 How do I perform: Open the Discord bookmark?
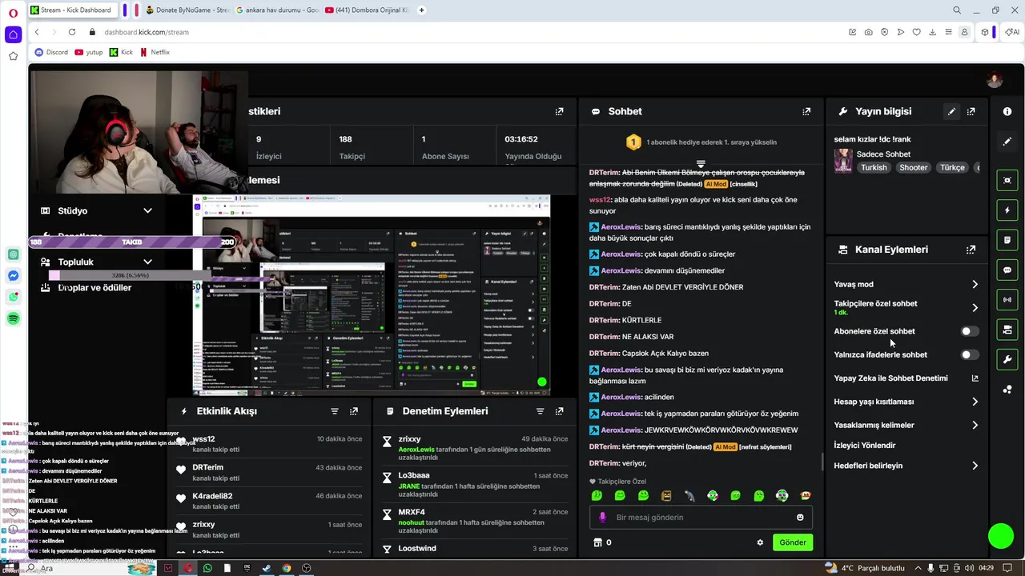click(51, 52)
